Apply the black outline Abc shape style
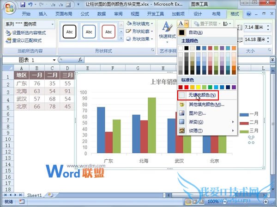 [x=69, y=32]
